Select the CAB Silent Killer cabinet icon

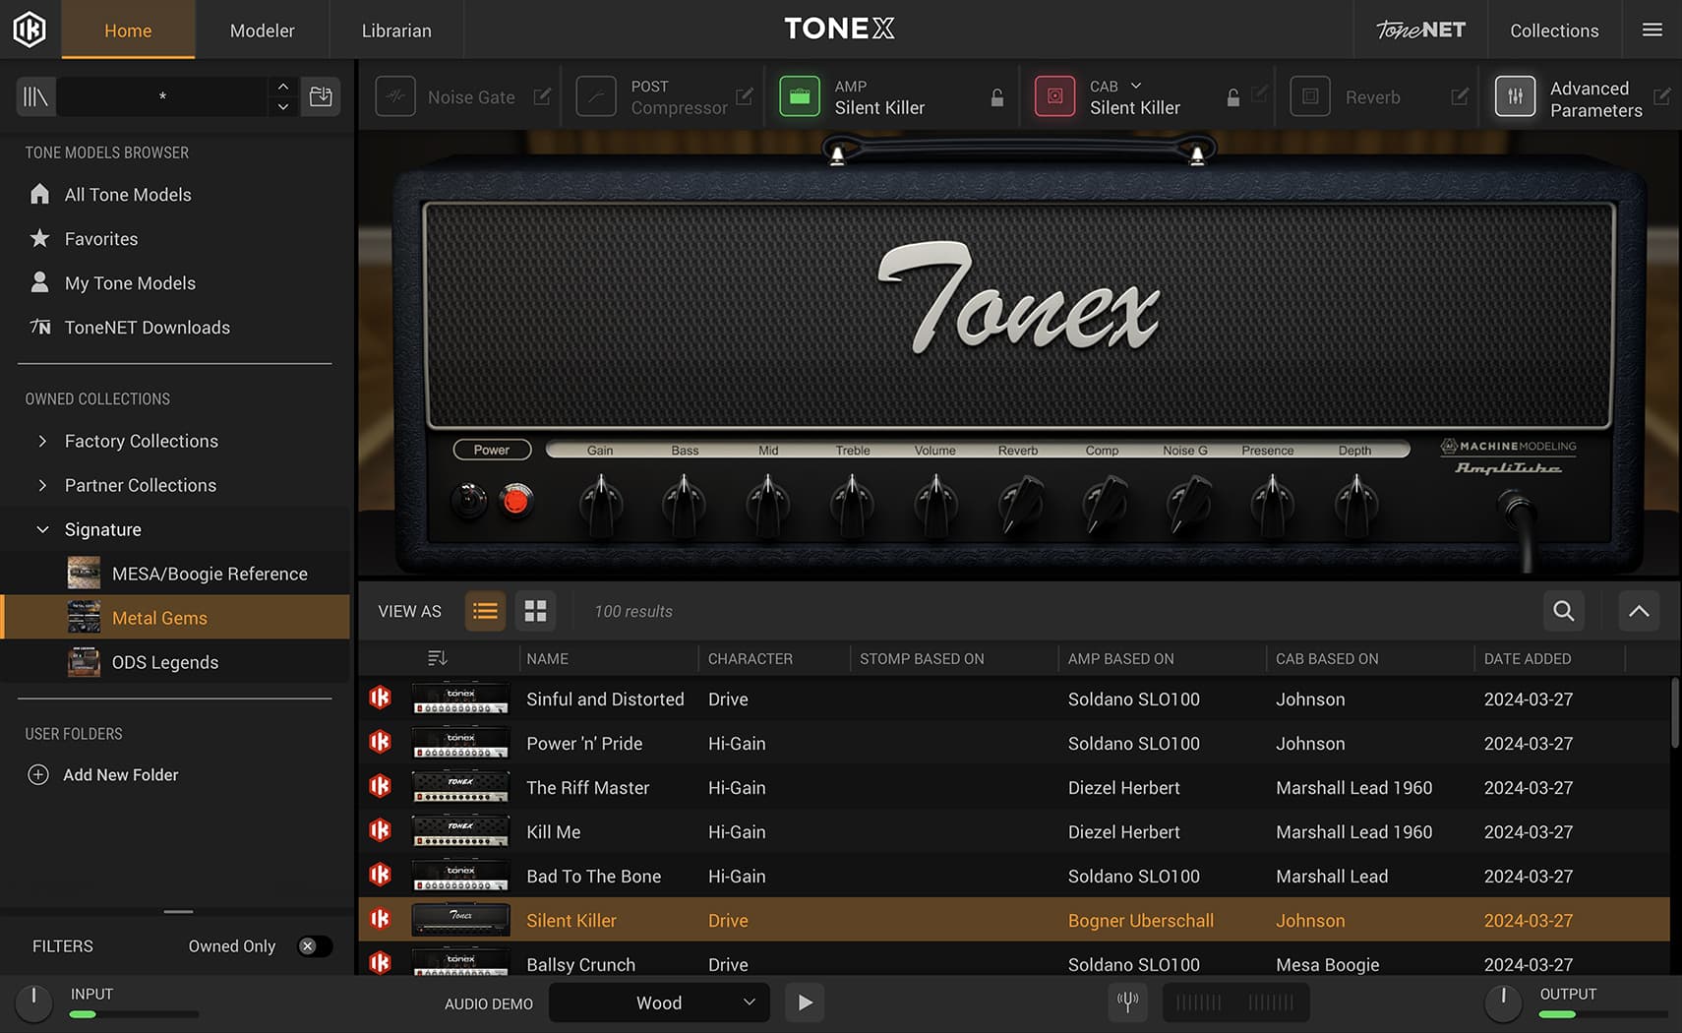[1054, 96]
